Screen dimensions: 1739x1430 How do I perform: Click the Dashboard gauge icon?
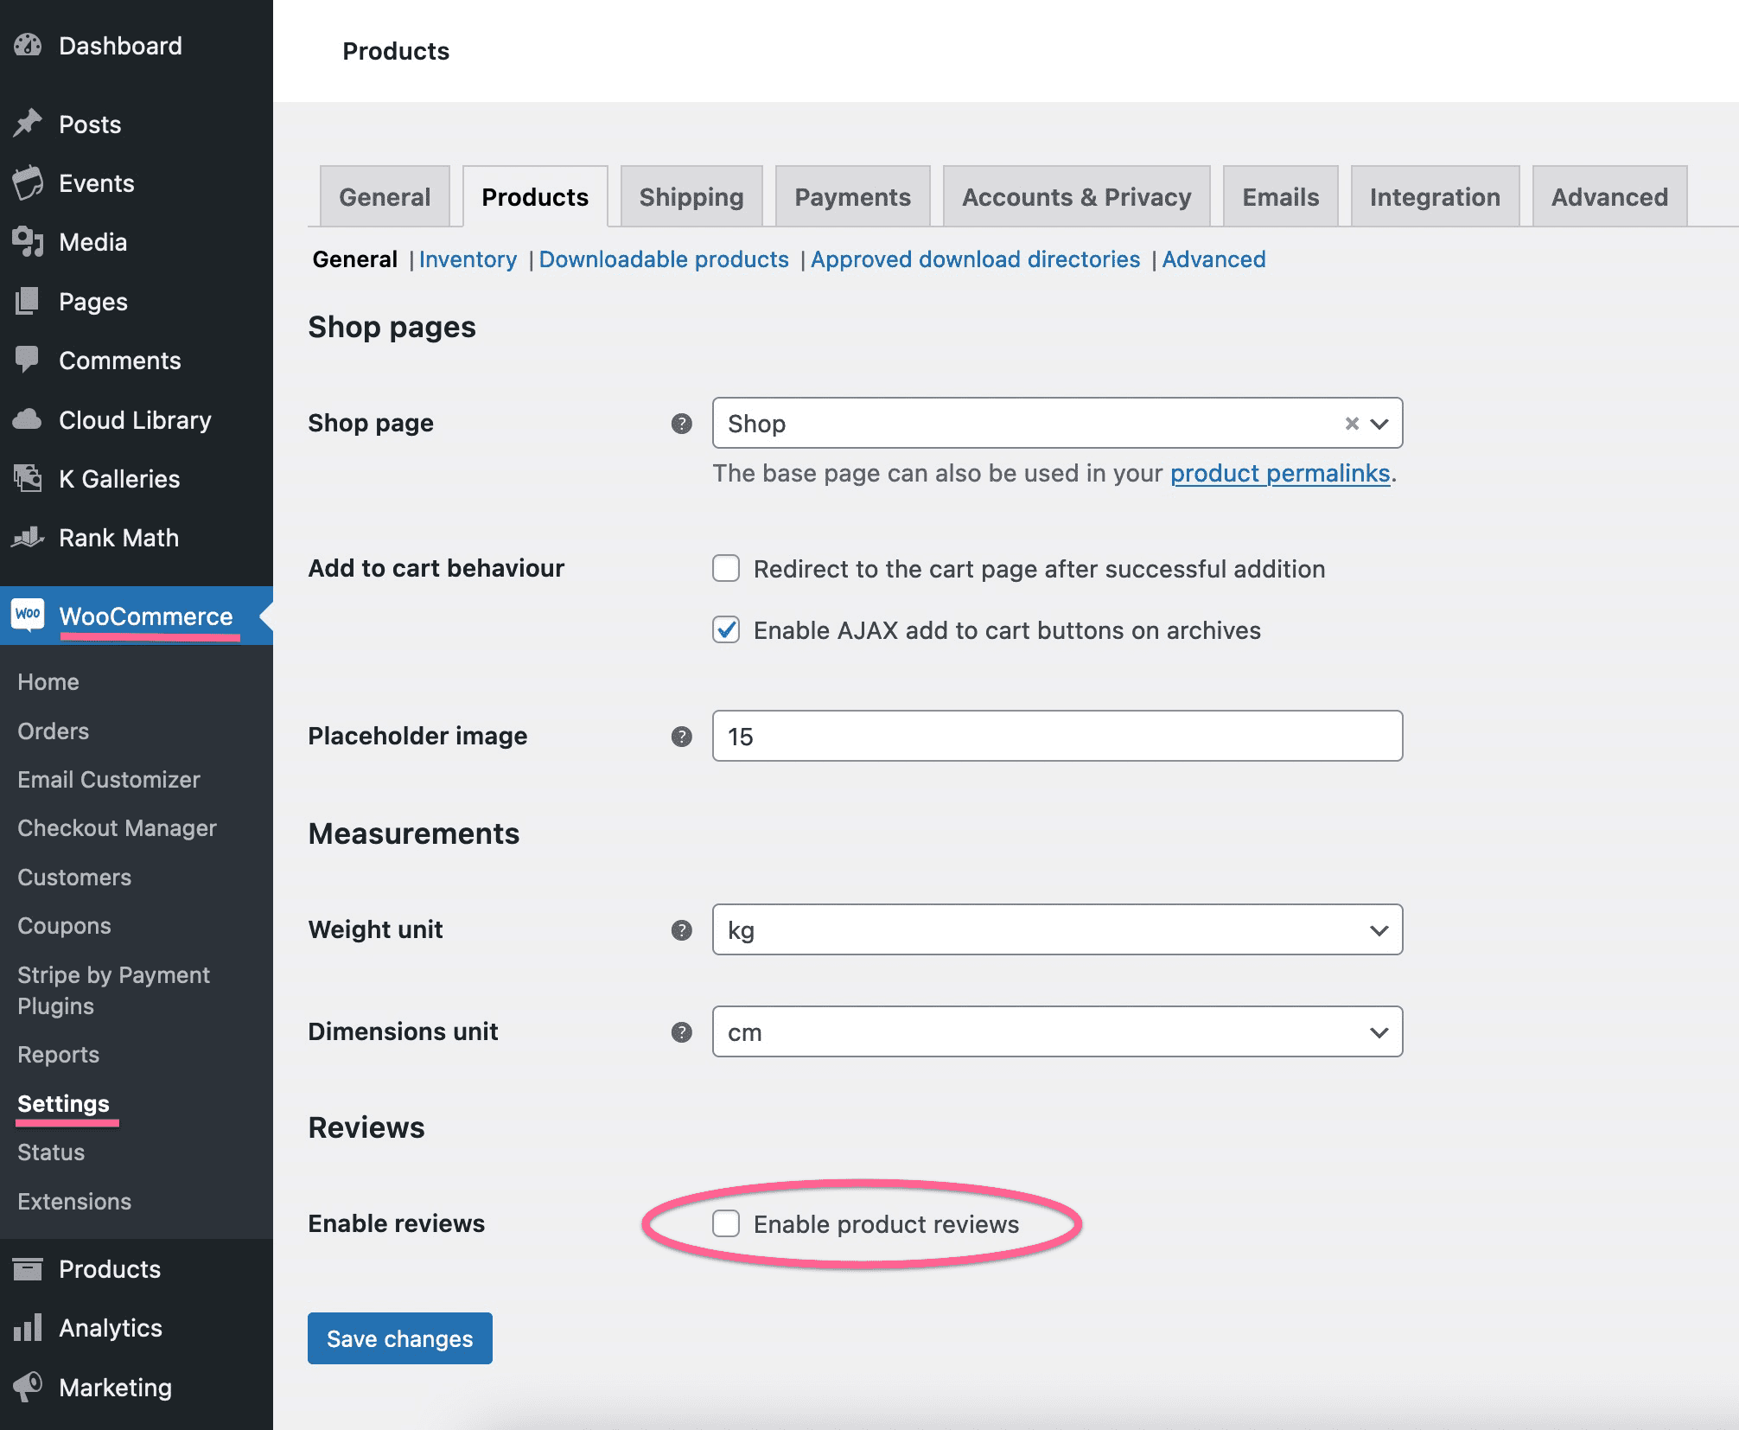[28, 45]
